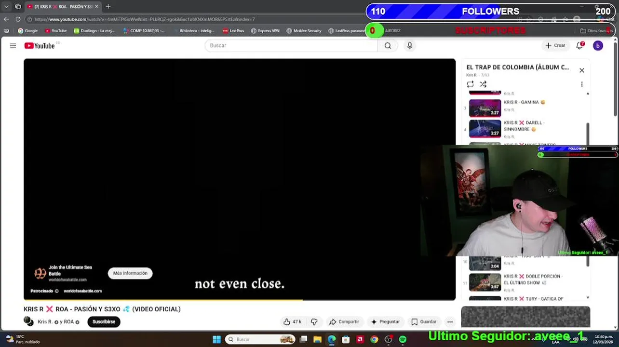Open YouTube bookmark
The width and height of the screenshot is (619, 347).
[x=55, y=31]
